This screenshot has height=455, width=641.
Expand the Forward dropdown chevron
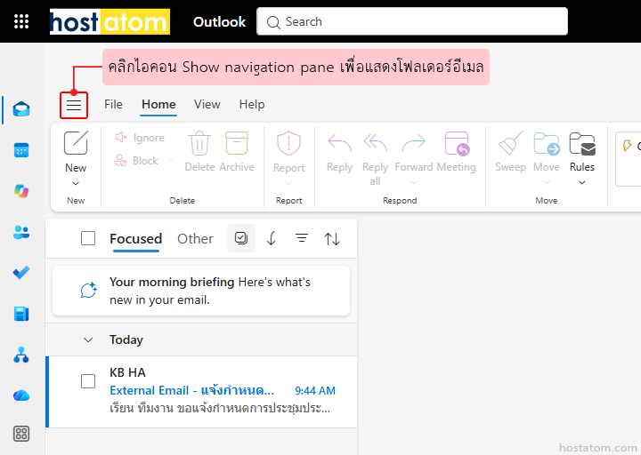click(414, 182)
